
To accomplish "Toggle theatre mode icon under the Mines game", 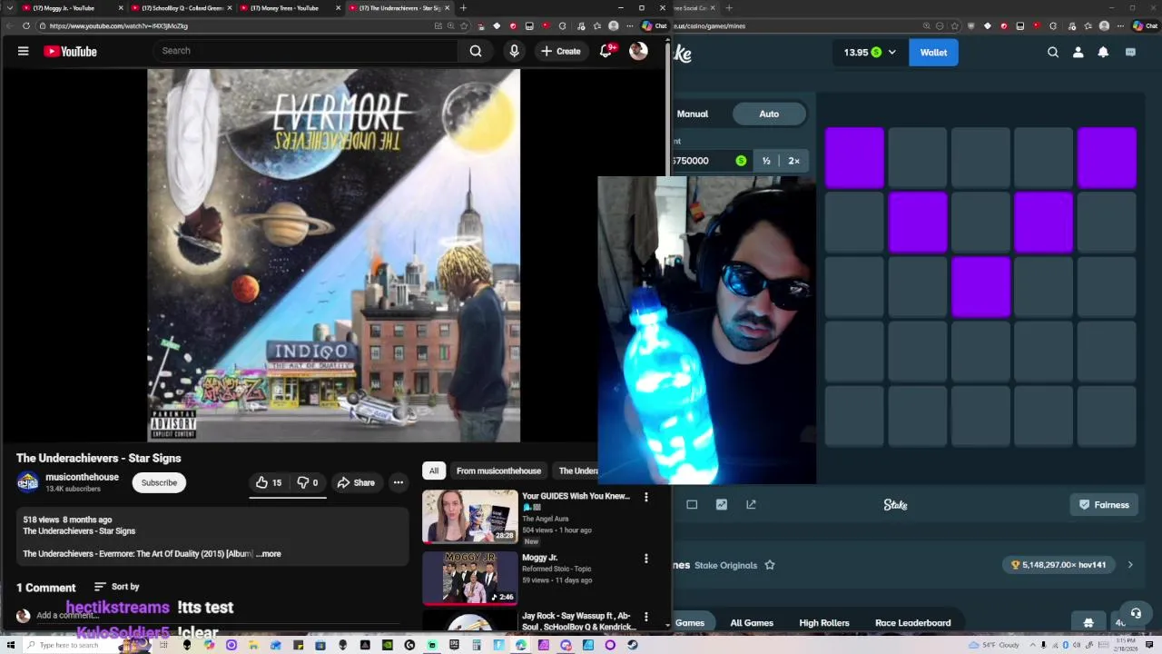I will point(692,505).
